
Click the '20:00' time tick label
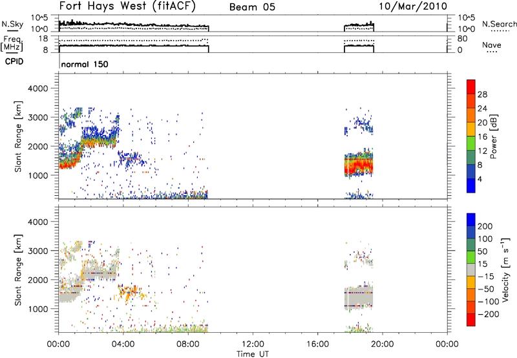coord(382,344)
